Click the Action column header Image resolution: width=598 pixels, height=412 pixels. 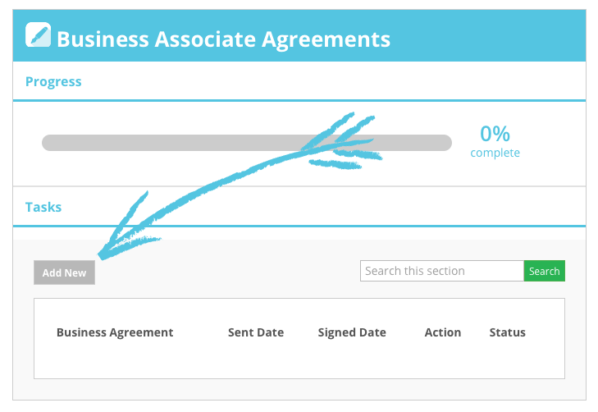point(443,332)
